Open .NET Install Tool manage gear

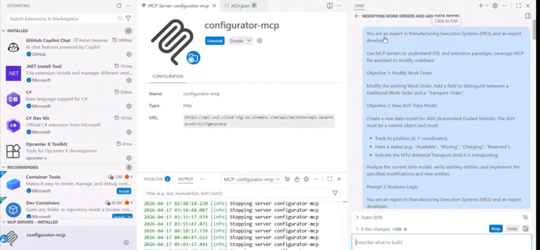coord(129,80)
